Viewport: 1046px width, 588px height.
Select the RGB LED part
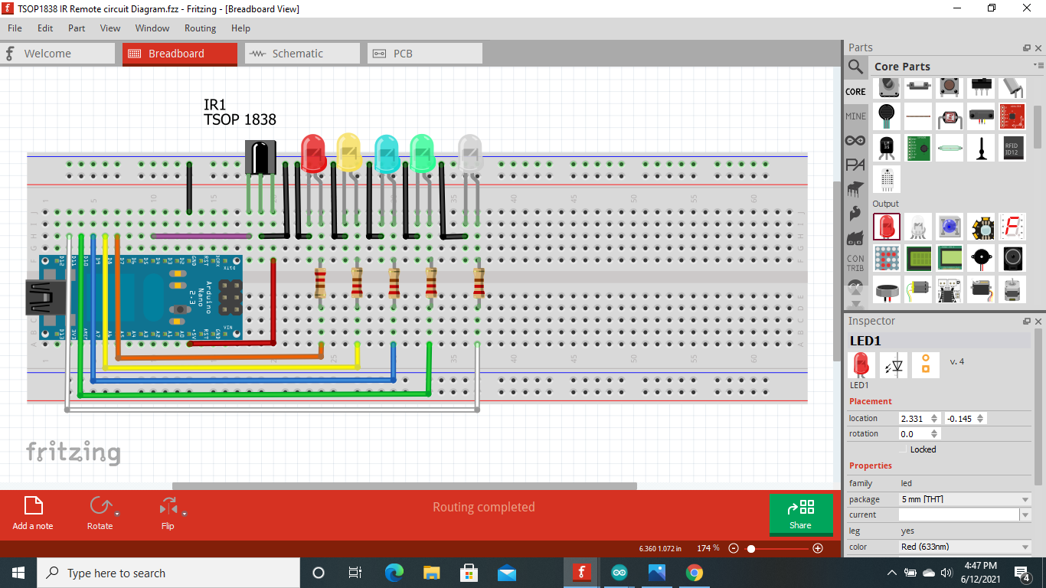point(918,227)
